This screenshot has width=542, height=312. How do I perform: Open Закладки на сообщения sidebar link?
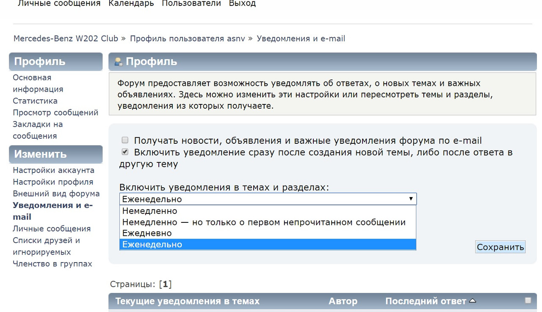pos(38,130)
